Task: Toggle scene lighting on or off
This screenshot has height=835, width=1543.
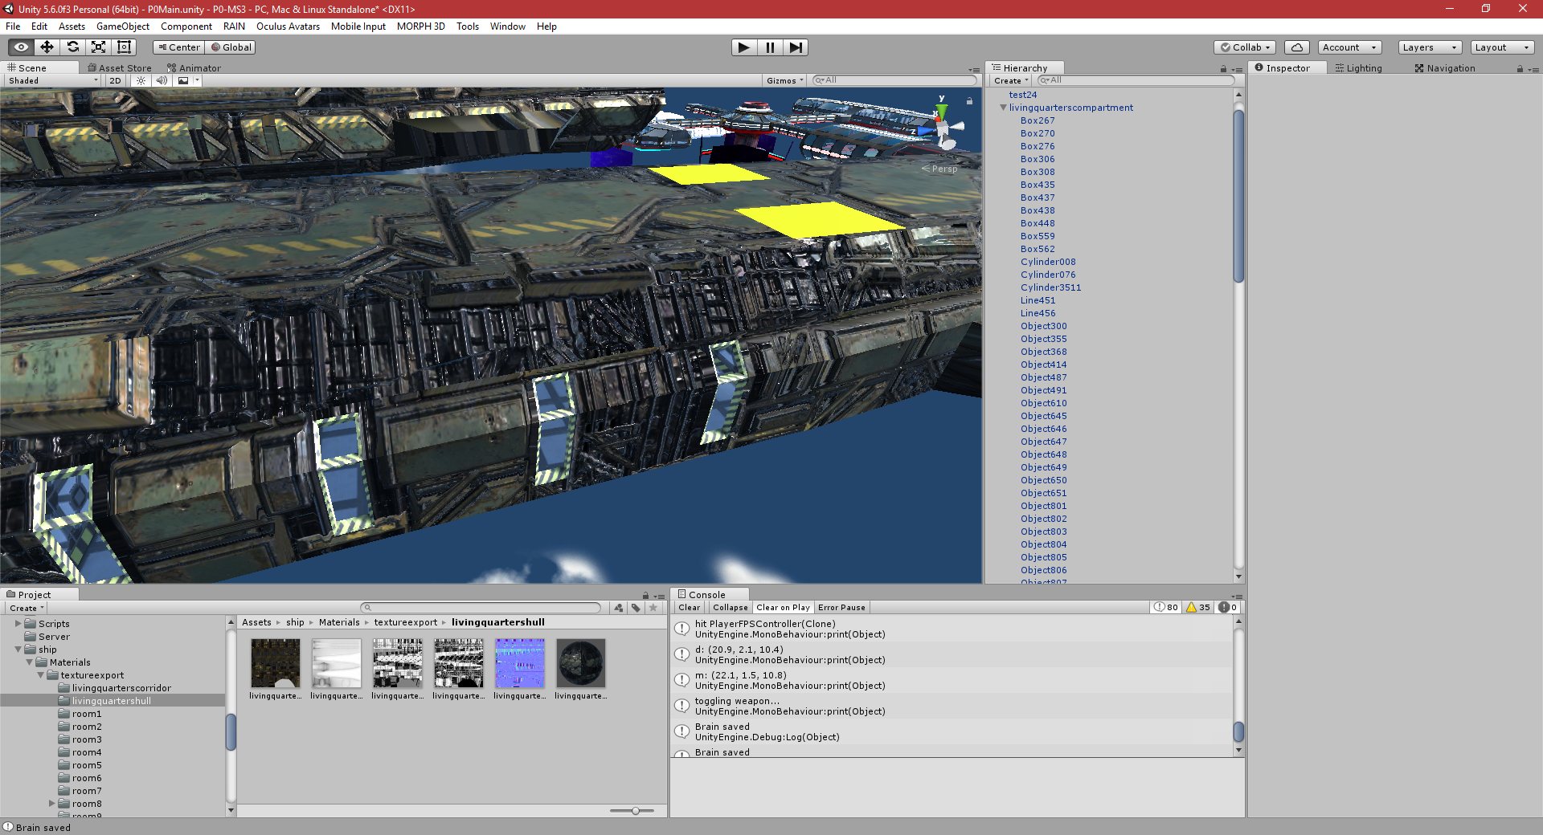Action: pos(139,80)
